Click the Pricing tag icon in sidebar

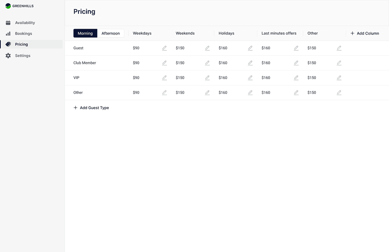(8, 44)
